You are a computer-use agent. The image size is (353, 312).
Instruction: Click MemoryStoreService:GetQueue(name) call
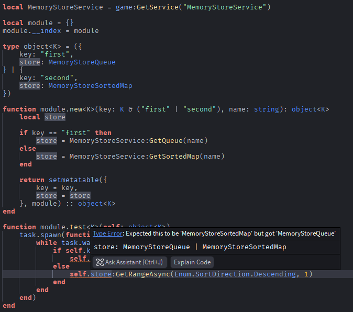pyautogui.click(x=138, y=141)
